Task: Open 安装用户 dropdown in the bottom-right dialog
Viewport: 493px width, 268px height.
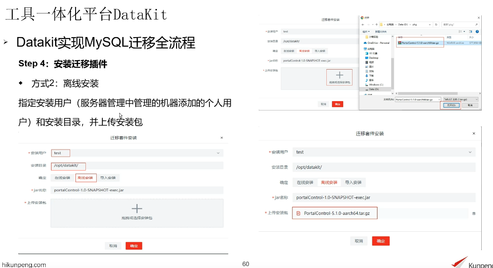Action: pos(384,152)
